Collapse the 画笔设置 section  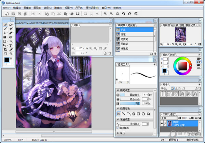tap(118, 90)
